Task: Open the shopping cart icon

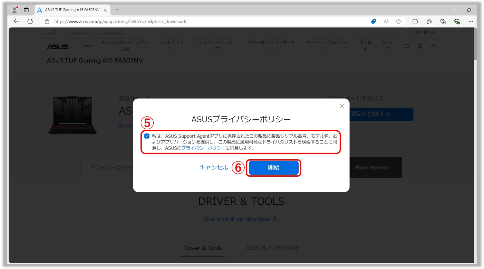Action: [x=420, y=46]
